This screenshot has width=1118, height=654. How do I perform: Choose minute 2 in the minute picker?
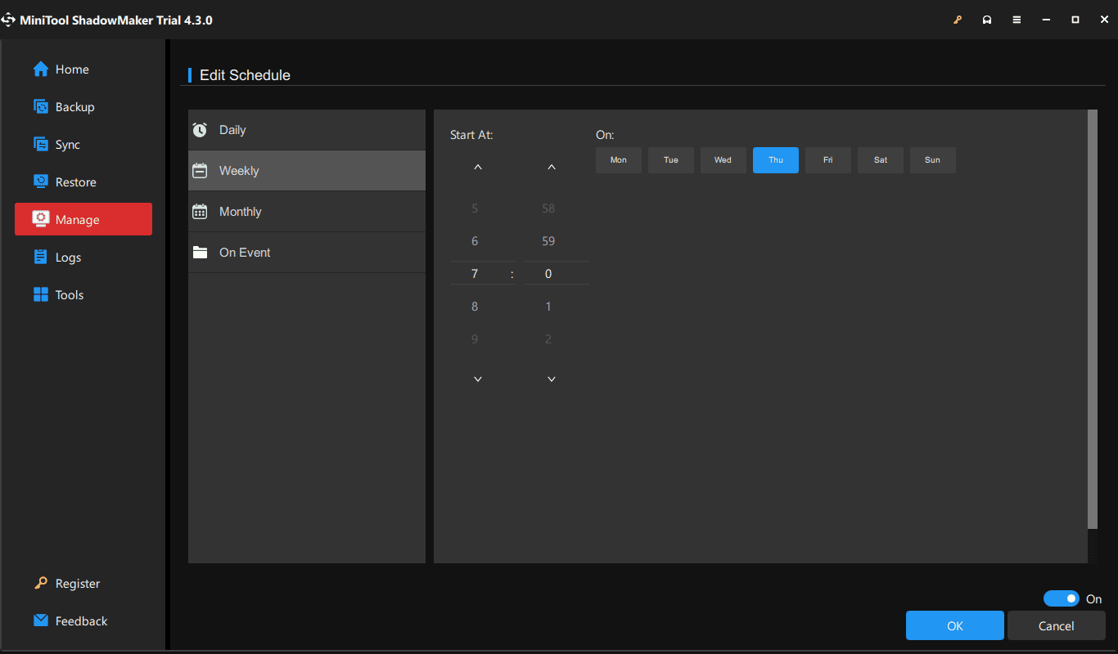click(548, 339)
